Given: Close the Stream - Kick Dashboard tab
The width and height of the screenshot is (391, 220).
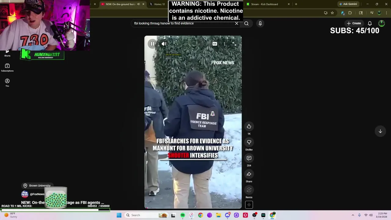Looking at the screenshot, I should tap(289, 4).
